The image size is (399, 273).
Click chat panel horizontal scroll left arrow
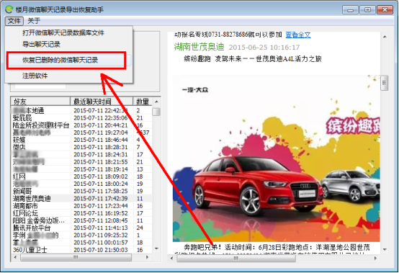click(171, 259)
